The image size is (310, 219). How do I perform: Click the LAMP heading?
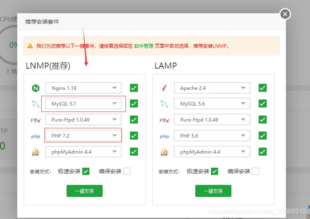tap(166, 66)
